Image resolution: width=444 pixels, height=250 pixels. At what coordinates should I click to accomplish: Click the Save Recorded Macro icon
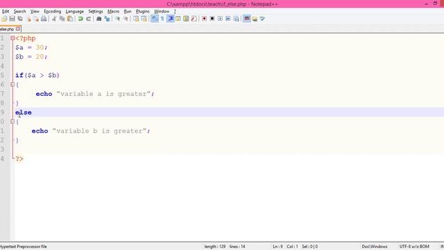click(x=236, y=19)
